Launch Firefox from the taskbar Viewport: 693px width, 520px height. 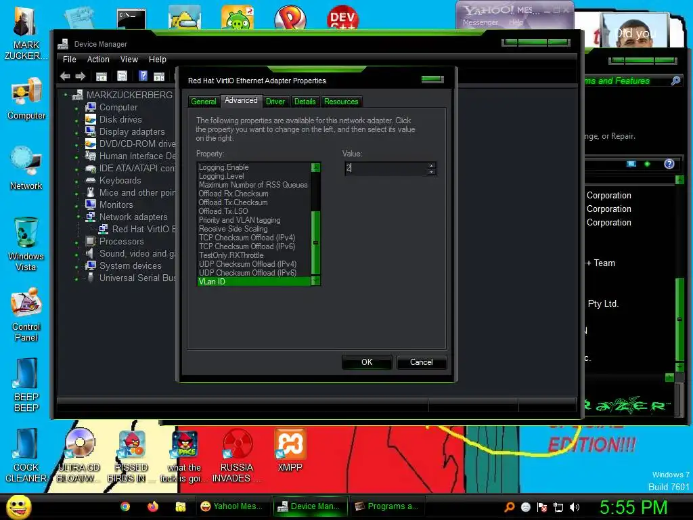pyautogui.click(x=153, y=506)
